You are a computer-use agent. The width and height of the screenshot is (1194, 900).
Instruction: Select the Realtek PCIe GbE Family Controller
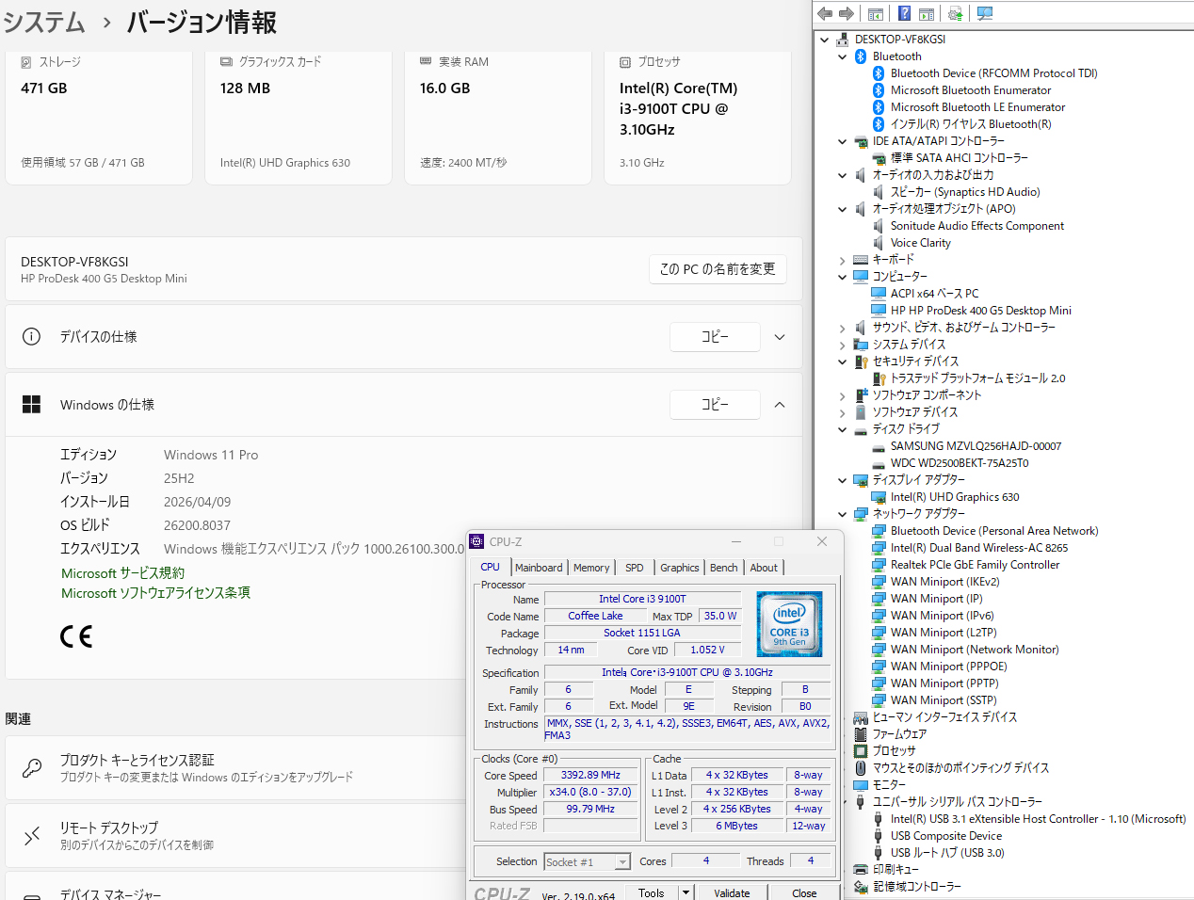(975, 565)
